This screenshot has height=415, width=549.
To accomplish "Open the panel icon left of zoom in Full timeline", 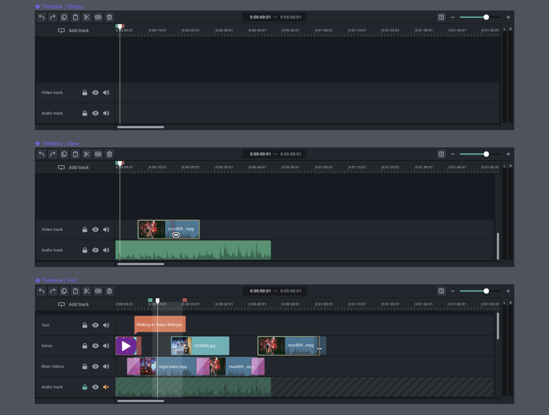I will 441,291.
